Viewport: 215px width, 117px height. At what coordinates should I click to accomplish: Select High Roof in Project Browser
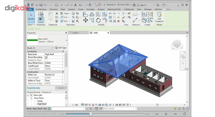click(x=42, y=104)
